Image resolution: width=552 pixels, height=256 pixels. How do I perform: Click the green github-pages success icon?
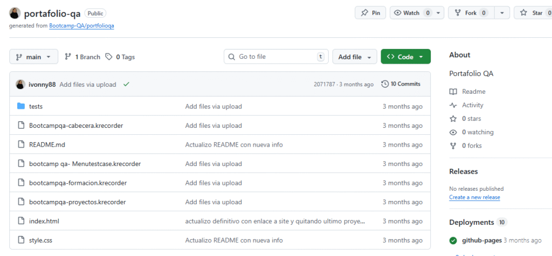point(453,240)
